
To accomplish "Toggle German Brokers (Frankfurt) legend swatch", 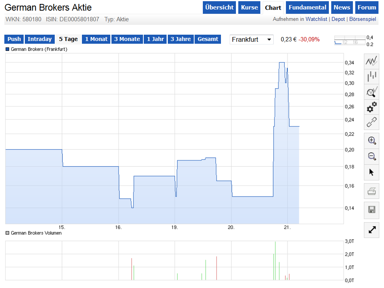I will point(7,49).
